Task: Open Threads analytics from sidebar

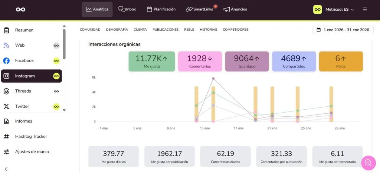Action: point(23,91)
